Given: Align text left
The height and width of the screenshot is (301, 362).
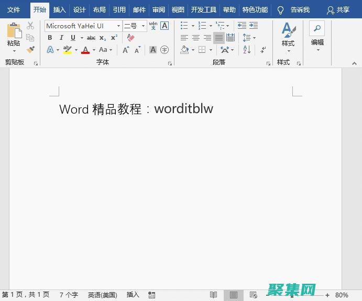Looking at the screenshot, I should click(184, 38).
